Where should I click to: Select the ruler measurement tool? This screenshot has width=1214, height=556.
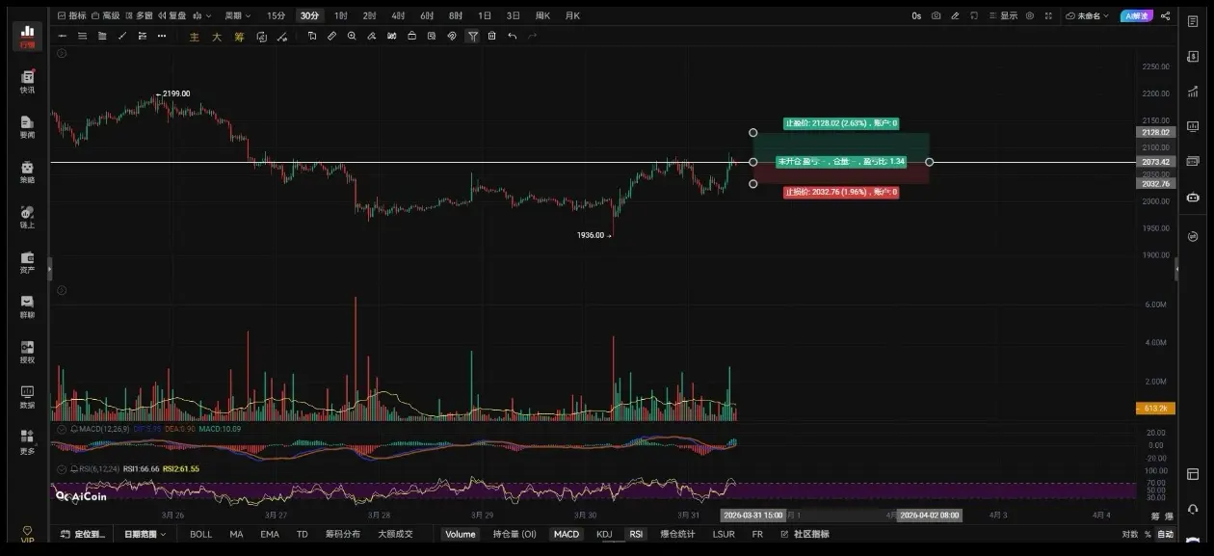[x=331, y=36]
